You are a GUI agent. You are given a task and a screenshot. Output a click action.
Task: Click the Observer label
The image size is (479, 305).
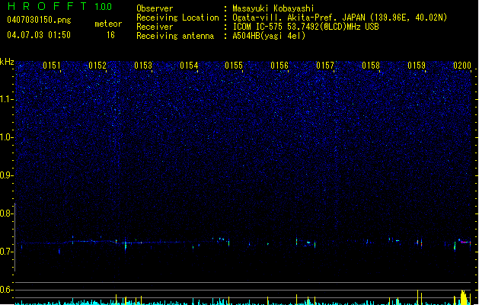(155, 8)
